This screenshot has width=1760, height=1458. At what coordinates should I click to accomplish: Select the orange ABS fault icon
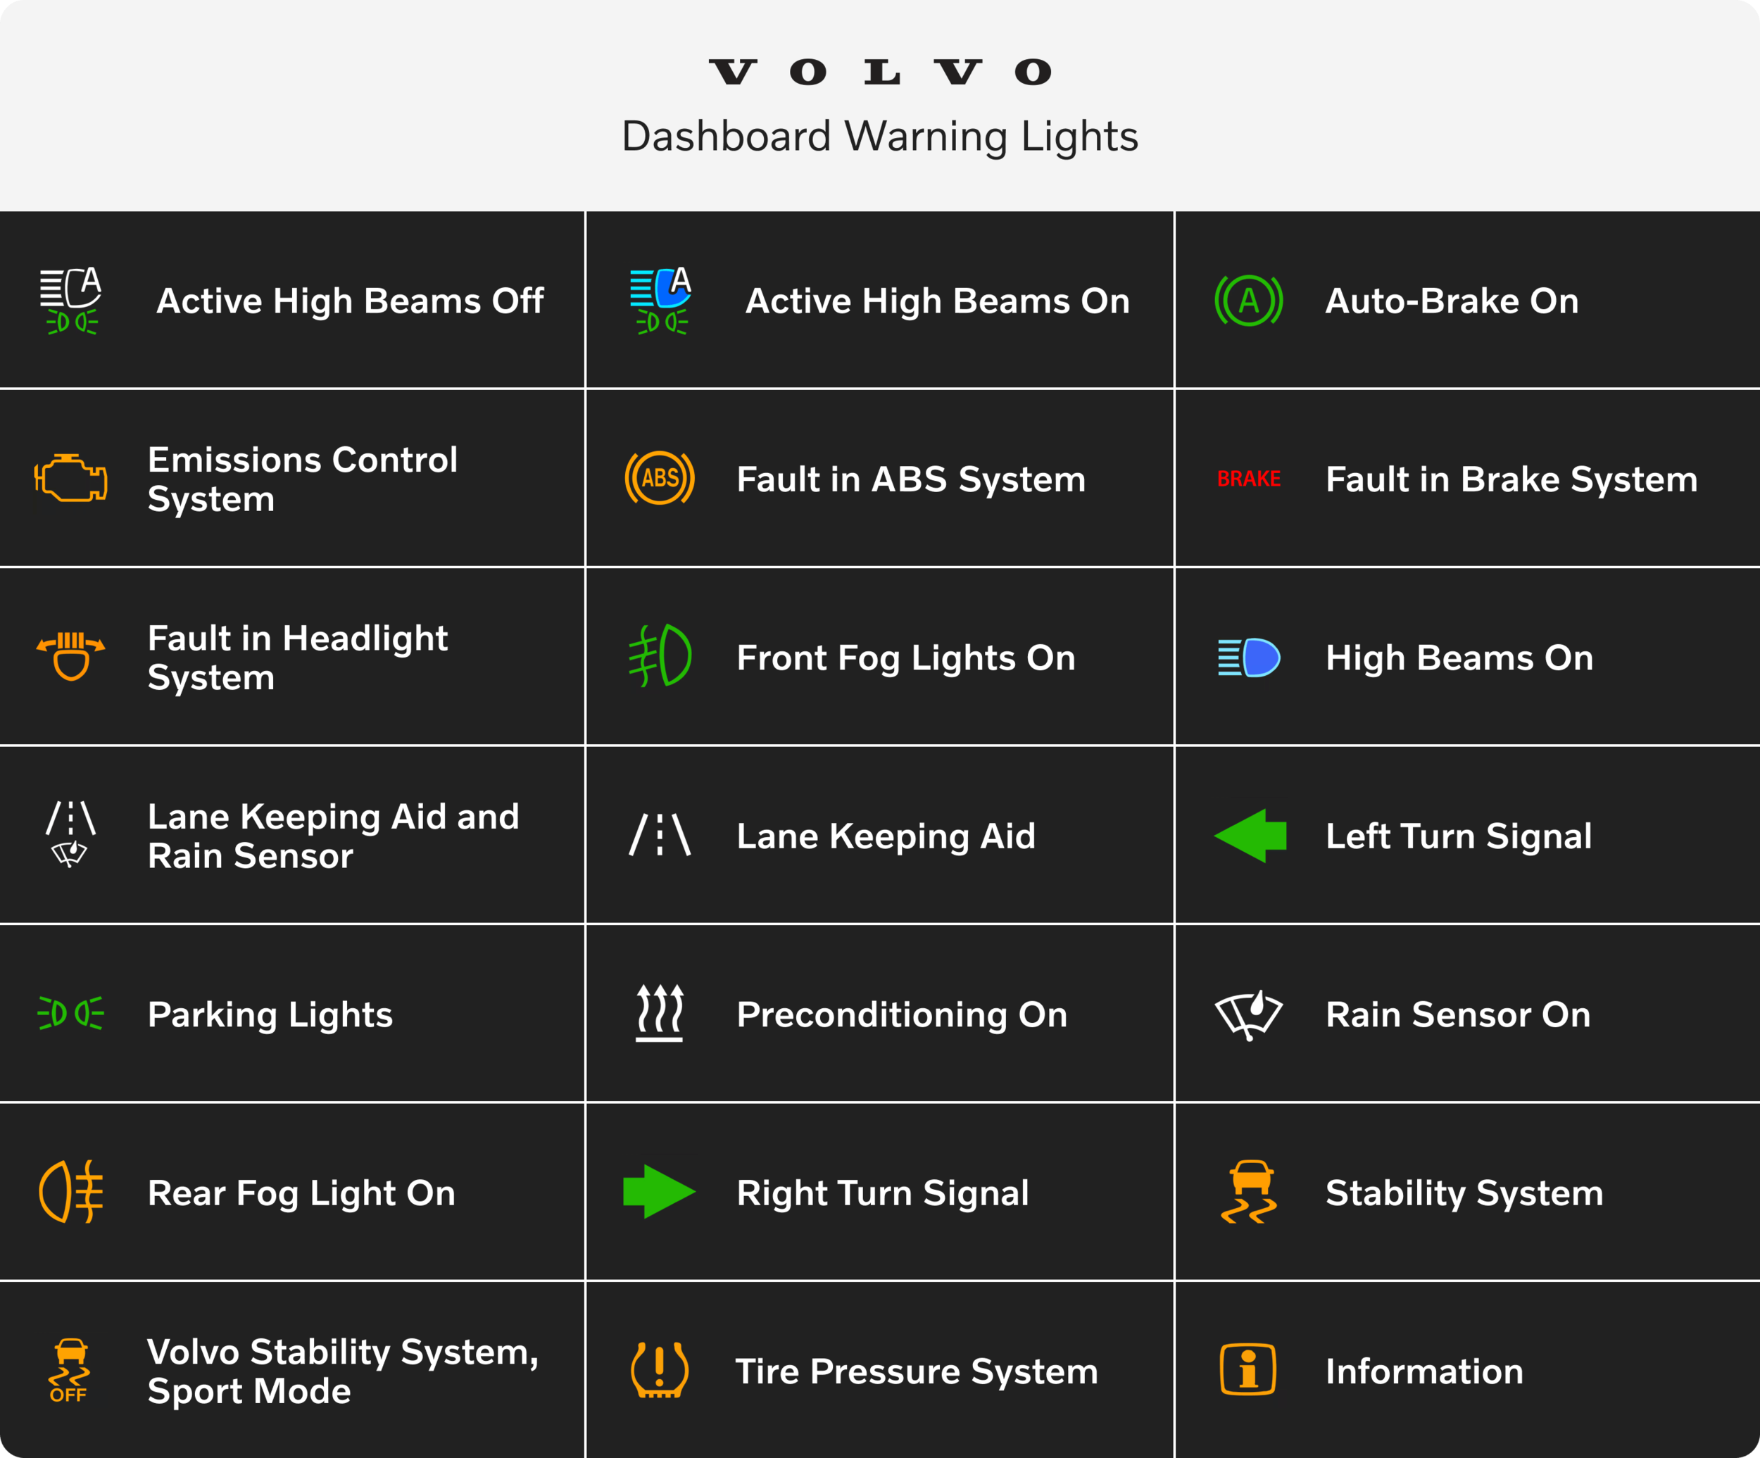coord(660,479)
